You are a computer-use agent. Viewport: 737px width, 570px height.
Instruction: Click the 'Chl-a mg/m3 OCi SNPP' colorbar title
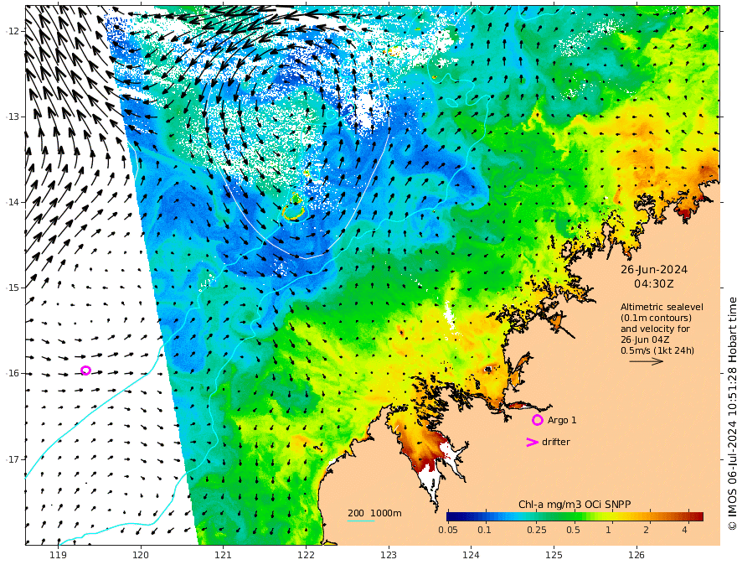pyautogui.click(x=575, y=505)
